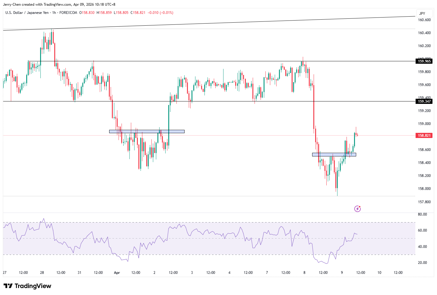This screenshot has width=437, height=295.
Task: Open the JPY currency selector on price axis
Action: point(422,13)
